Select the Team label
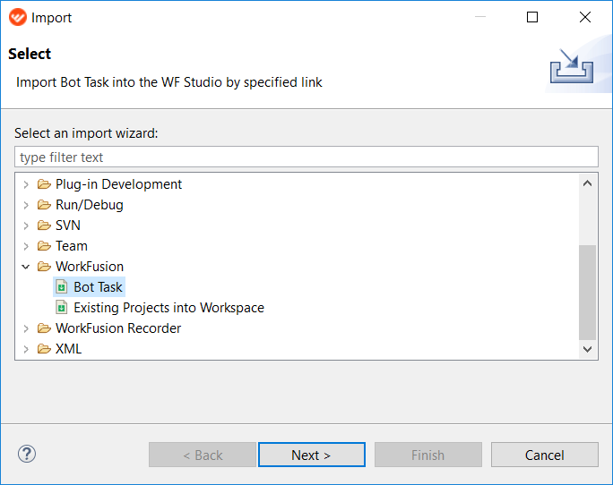Viewport: 613px width, 485px height. click(72, 246)
